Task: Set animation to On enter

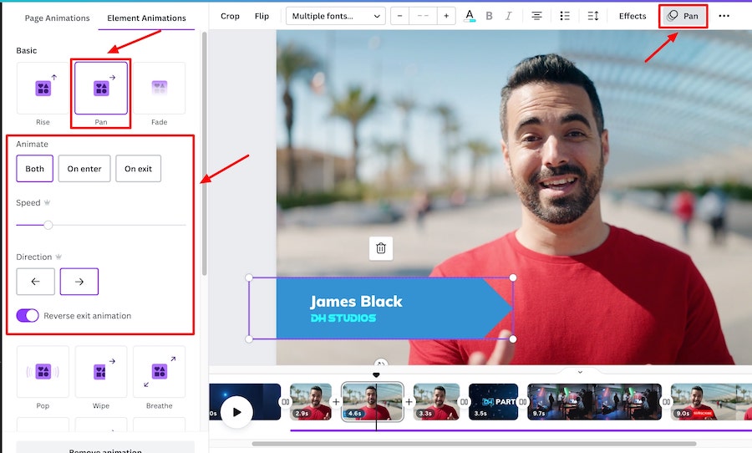Action: tap(84, 169)
